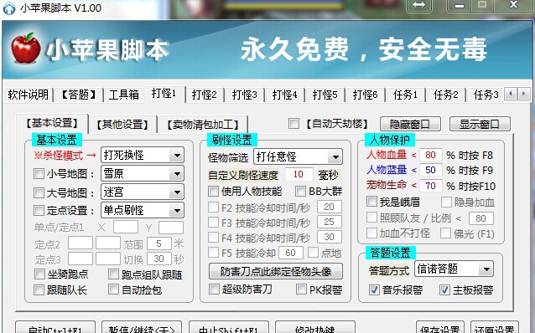Click F5 技能冷却 field showing 60

291,253
